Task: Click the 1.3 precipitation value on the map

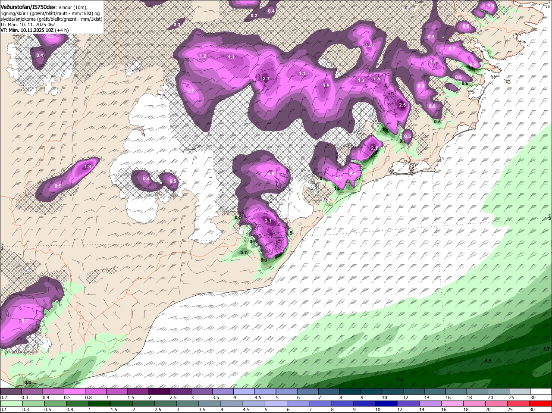Action: point(361,81)
